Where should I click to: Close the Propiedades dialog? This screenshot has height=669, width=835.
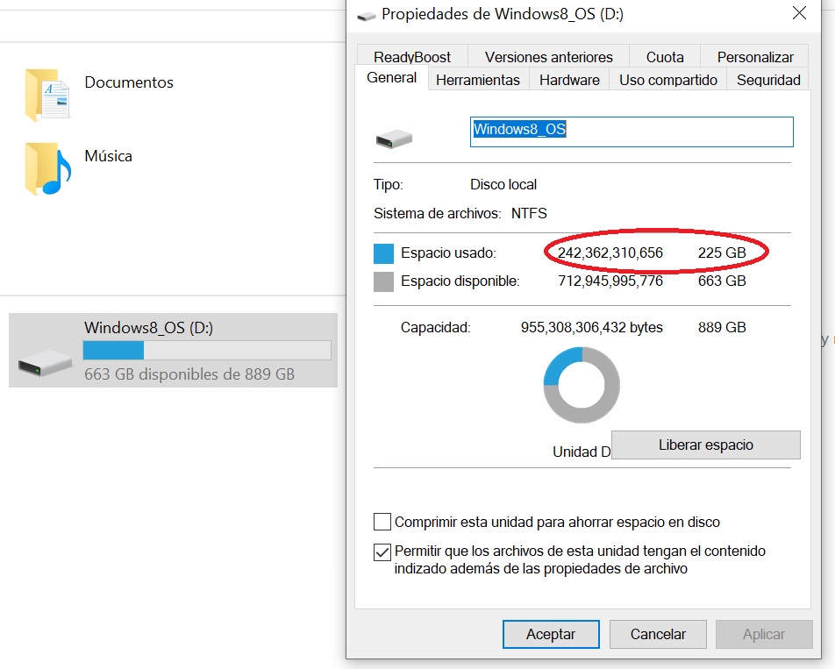(x=799, y=13)
